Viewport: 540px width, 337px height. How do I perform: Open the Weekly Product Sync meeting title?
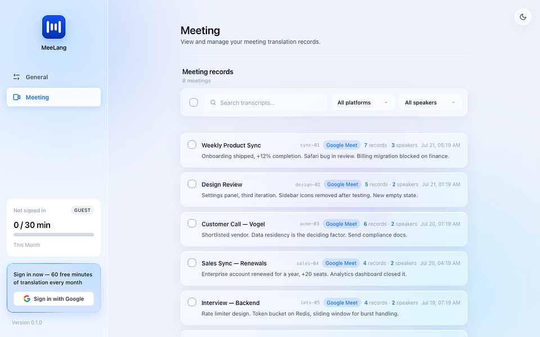point(231,145)
